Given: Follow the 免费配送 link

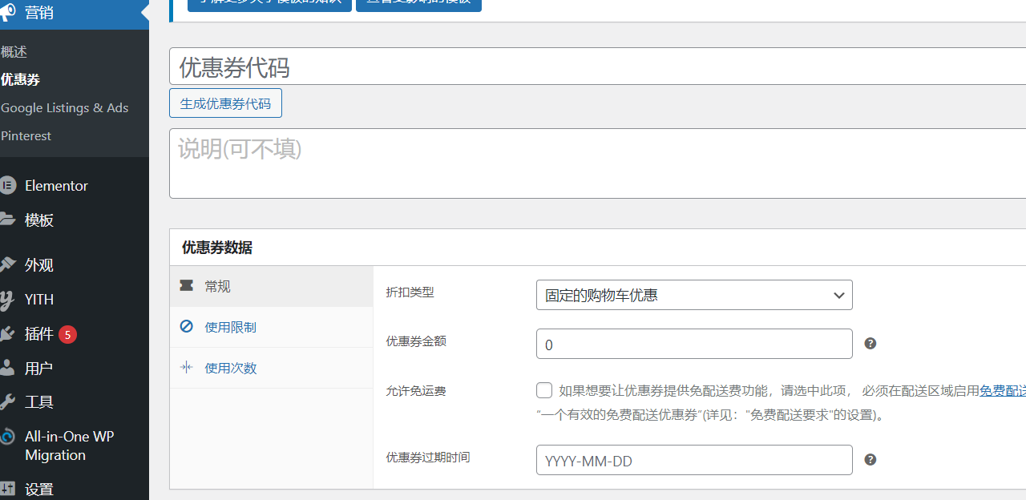Looking at the screenshot, I should [x=1003, y=391].
